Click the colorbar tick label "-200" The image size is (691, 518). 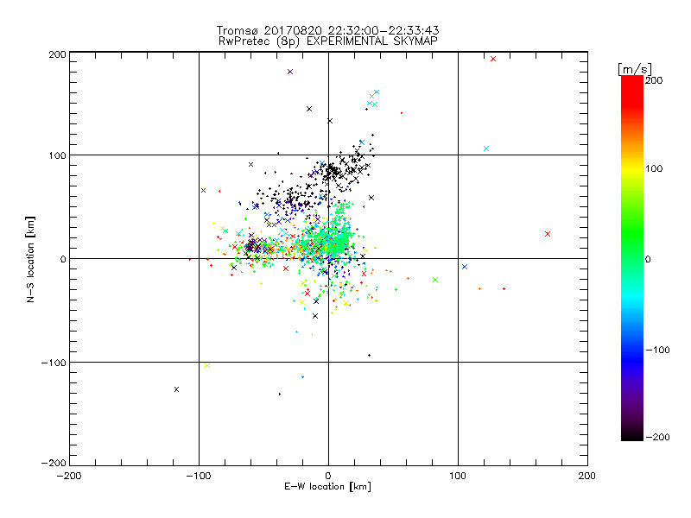click(657, 437)
